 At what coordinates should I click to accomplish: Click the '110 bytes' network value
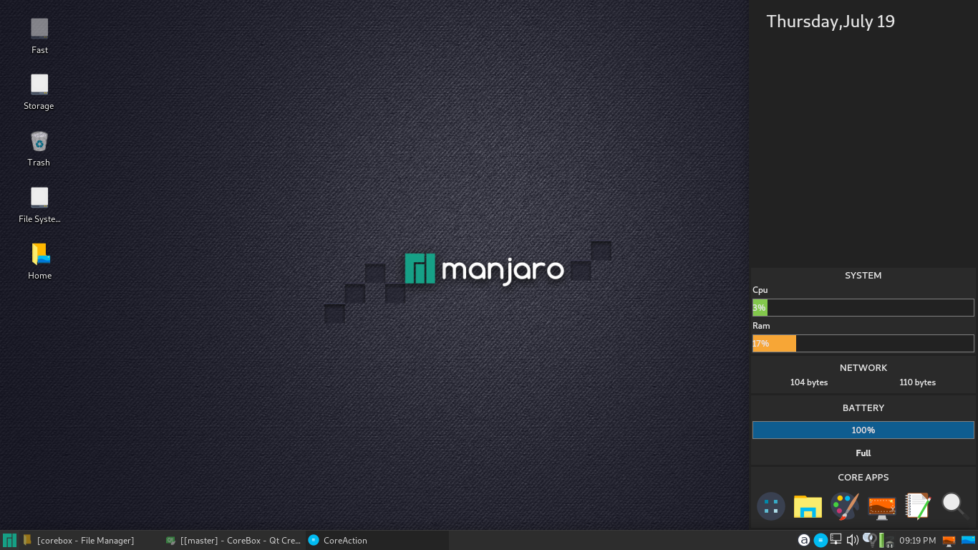pos(917,382)
